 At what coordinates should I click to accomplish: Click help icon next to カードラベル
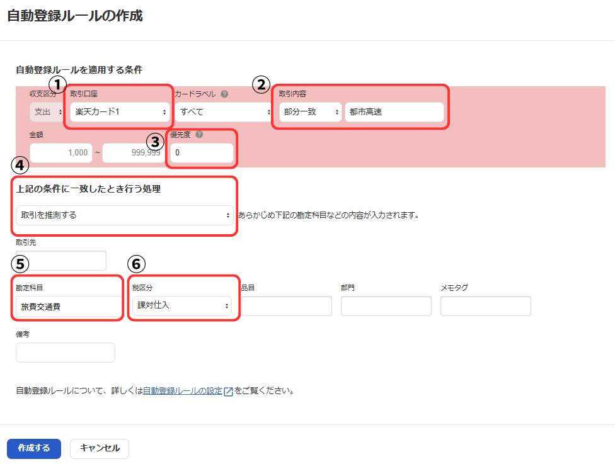pos(224,94)
